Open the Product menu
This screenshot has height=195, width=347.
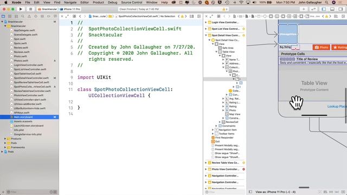pyautogui.click(x=98, y=2)
